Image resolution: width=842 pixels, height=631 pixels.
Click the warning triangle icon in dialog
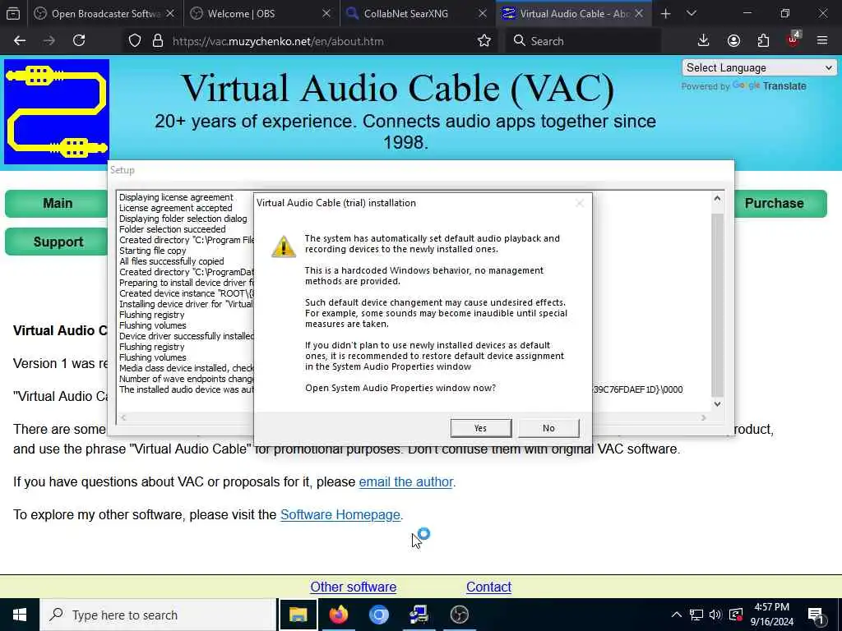coord(284,246)
